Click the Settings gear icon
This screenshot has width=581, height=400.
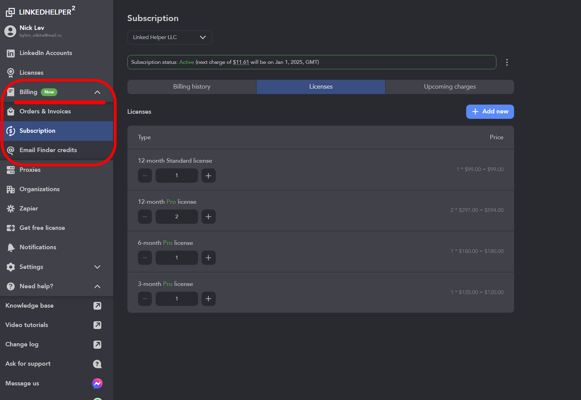click(x=11, y=267)
